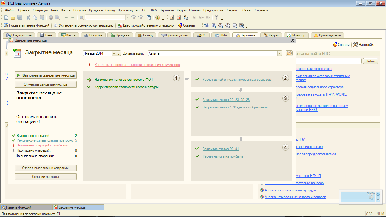Click Установить основную организацию button
The width and height of the screenshot is (386, 217).
(x=84, y=25)
